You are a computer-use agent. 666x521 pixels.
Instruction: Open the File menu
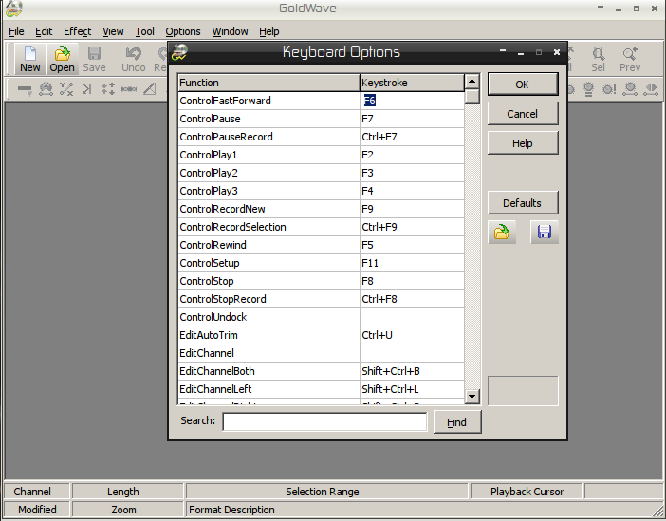tap(16, 31)
